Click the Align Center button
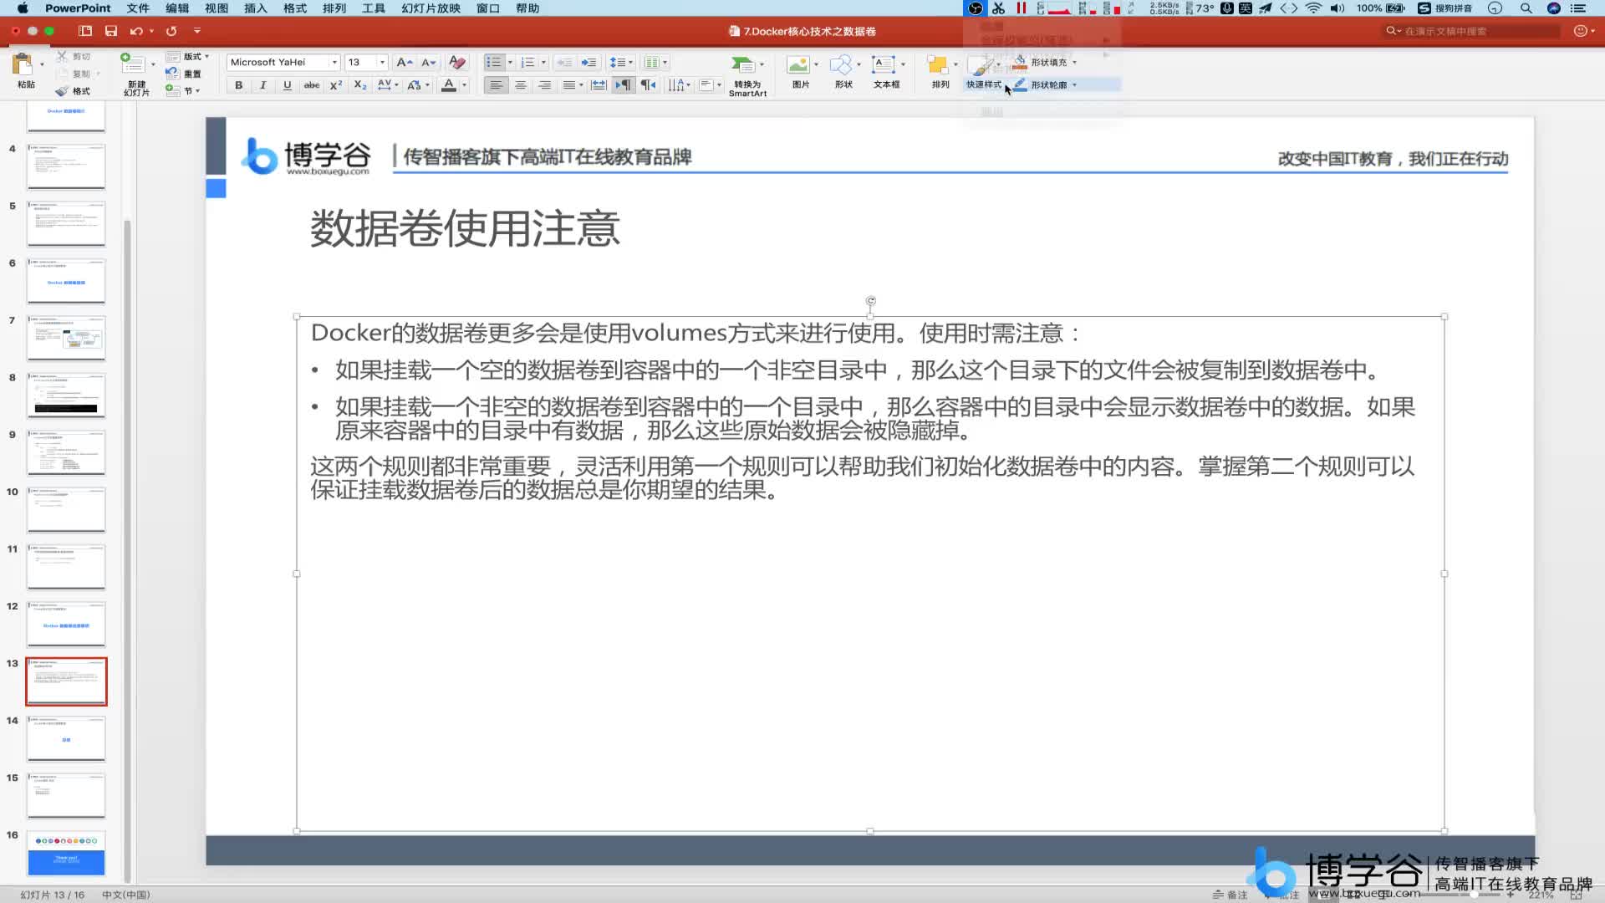 (x=521, y=85)
